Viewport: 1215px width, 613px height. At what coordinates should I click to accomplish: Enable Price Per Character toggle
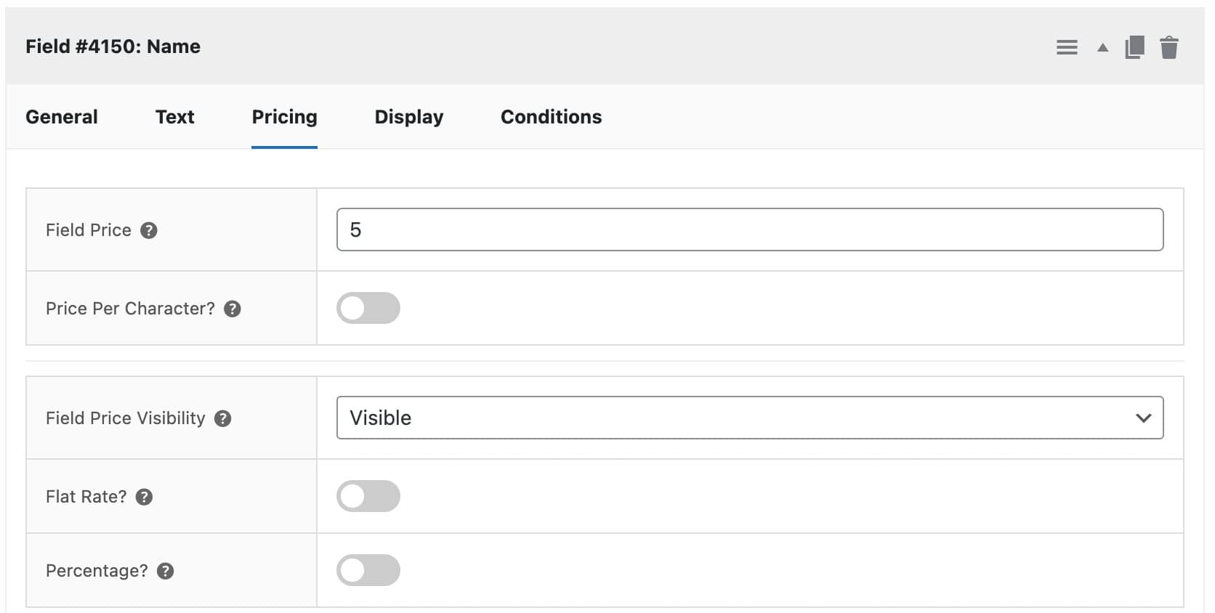(368, 308)
